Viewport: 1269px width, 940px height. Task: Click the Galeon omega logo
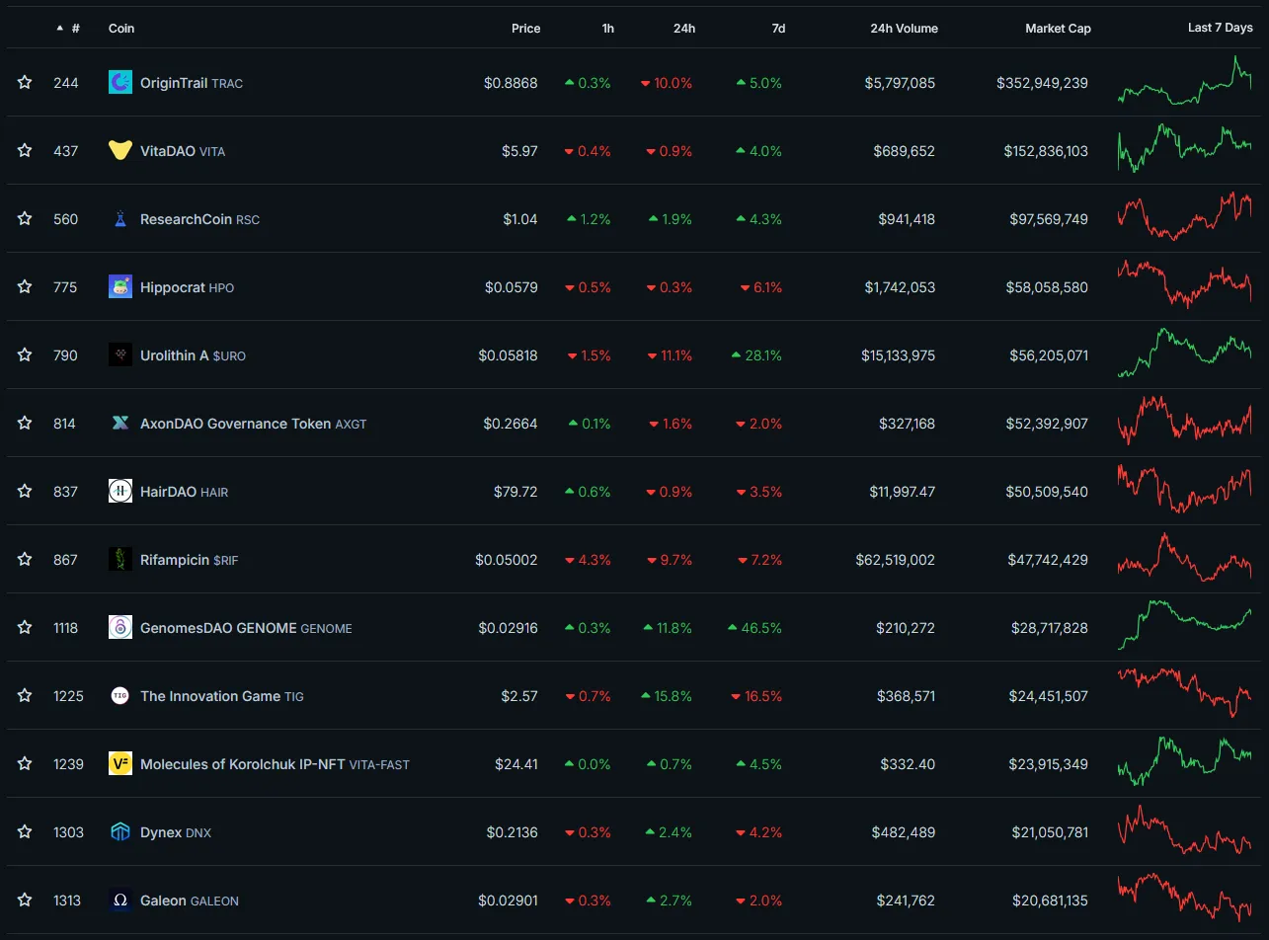(x=120, y=901)
